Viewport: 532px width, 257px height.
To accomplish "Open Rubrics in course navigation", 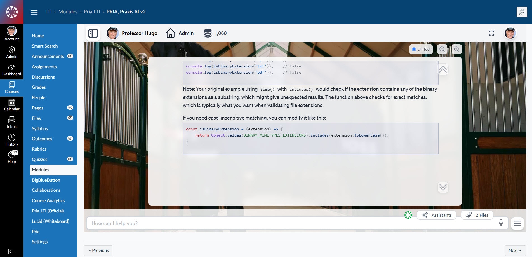I will click(x=39, y=149).
